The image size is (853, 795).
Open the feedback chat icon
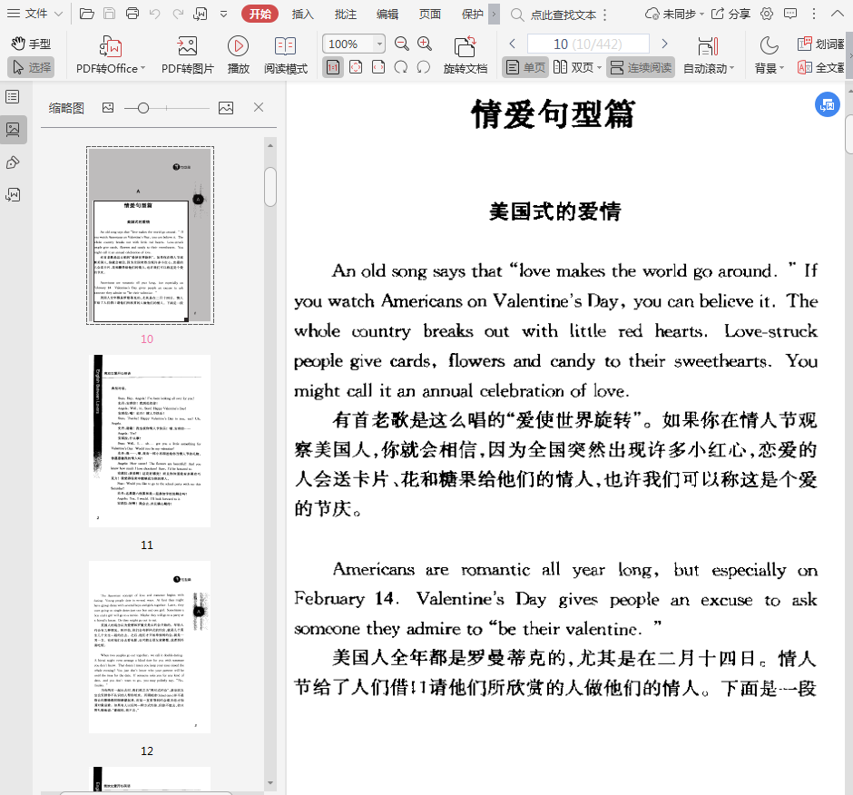coord(789,15)
